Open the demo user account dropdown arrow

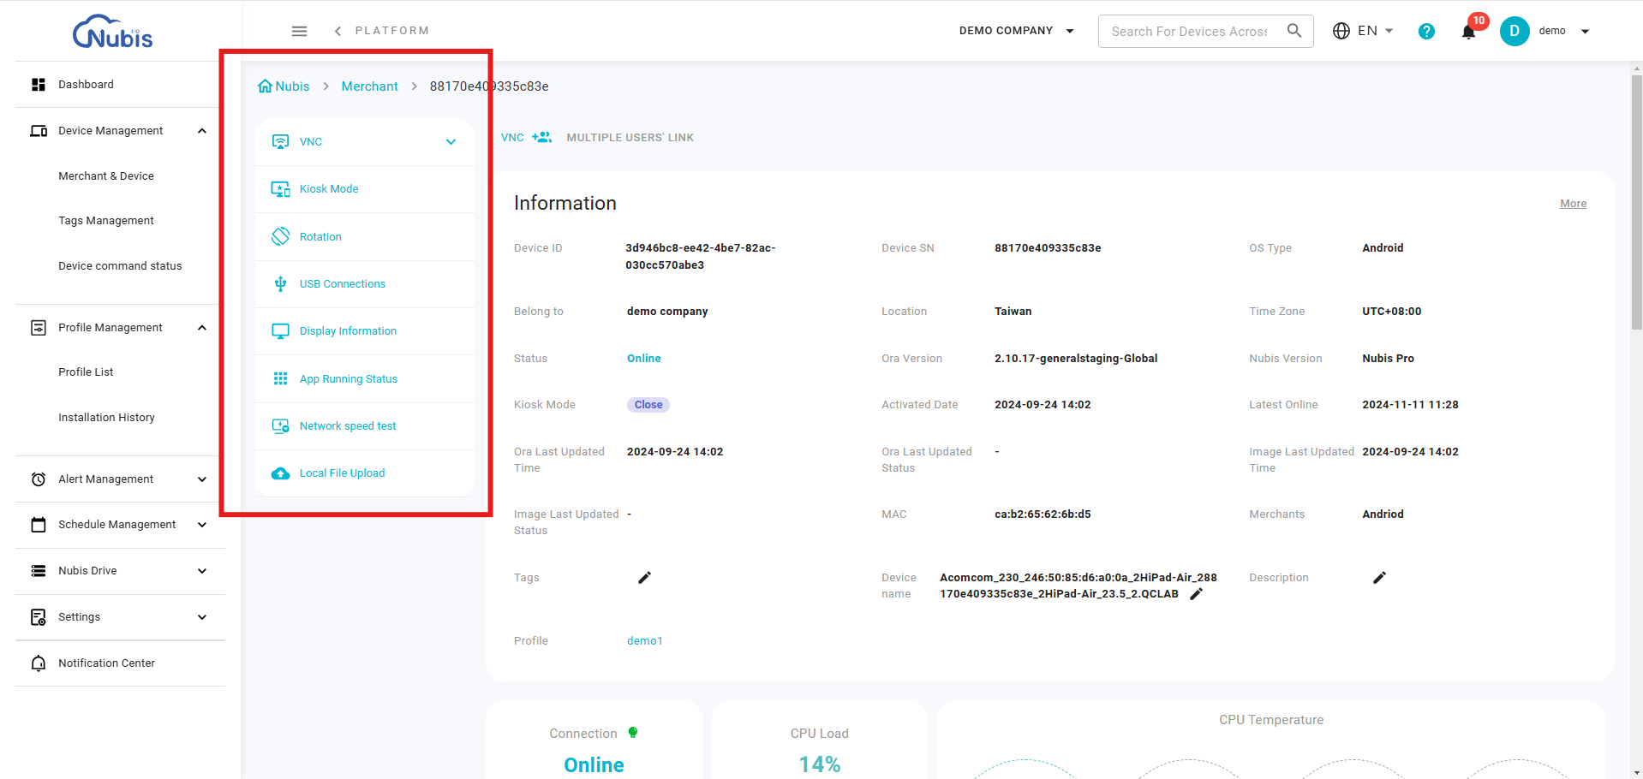1585,32
